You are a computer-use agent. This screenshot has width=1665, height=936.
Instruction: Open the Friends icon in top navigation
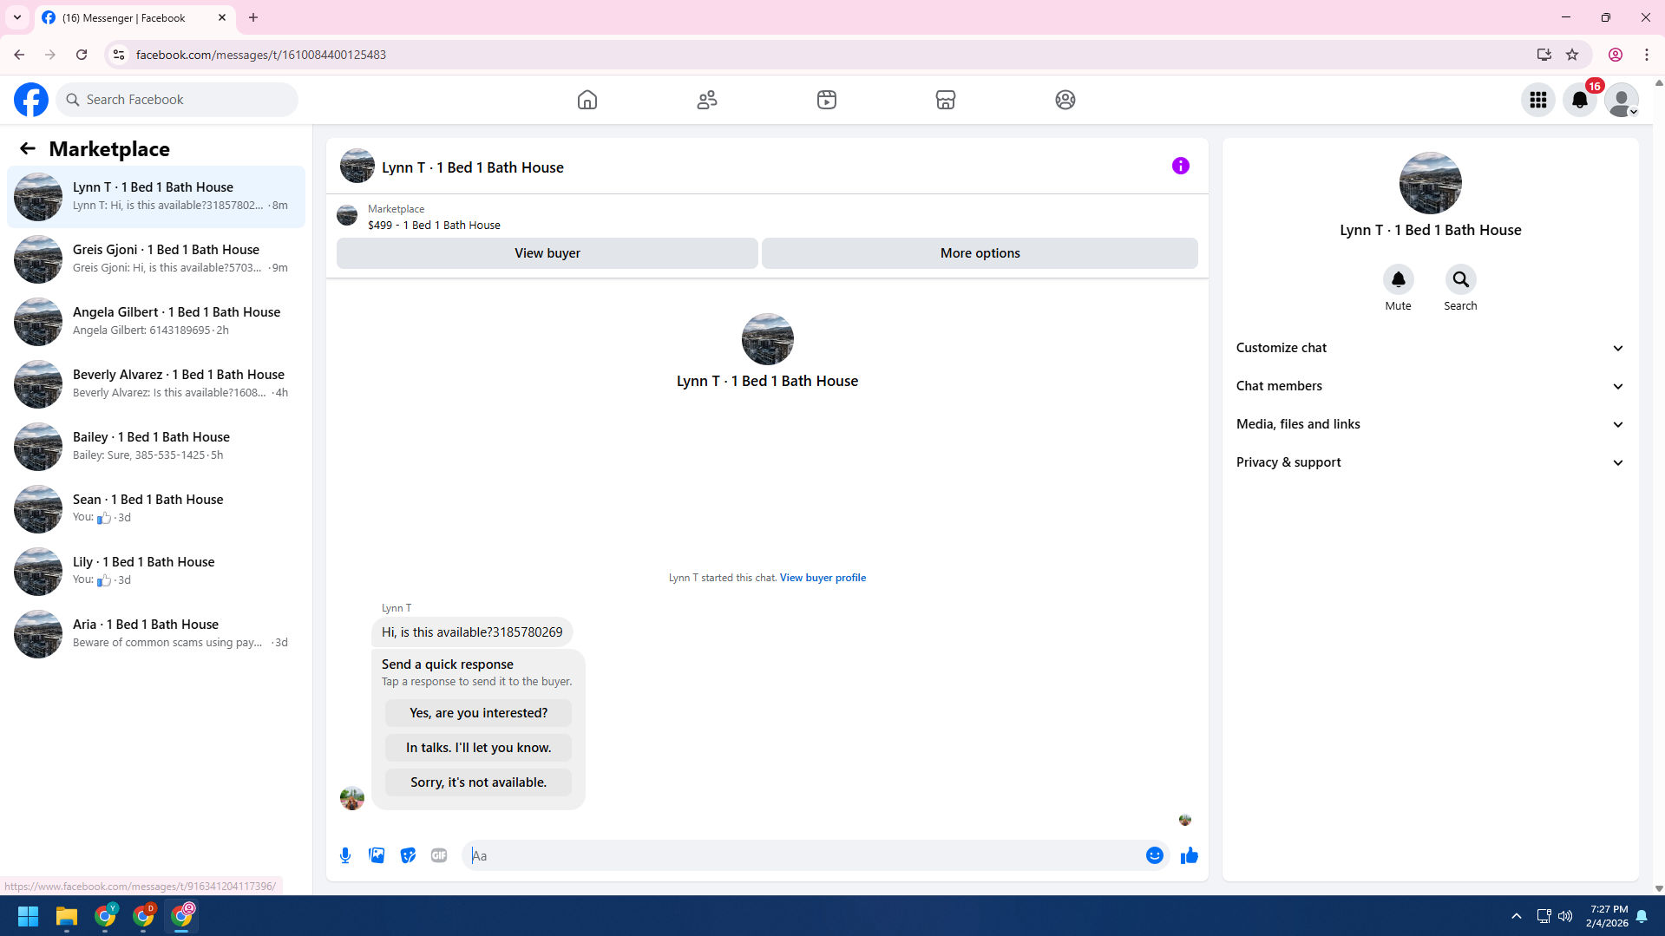point(707,100)
